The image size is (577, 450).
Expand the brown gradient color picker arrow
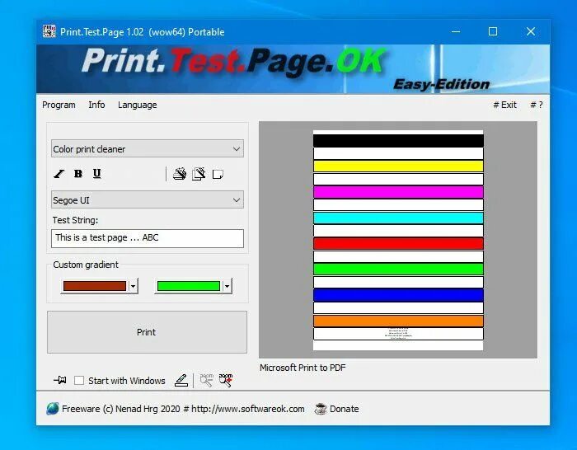pos(134,286)
